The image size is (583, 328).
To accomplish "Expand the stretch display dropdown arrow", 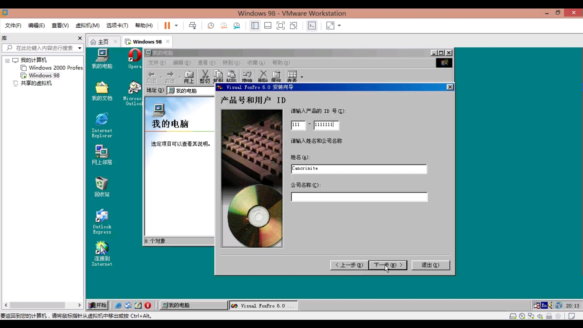I will pyautogui.click(x=339, y=26).
